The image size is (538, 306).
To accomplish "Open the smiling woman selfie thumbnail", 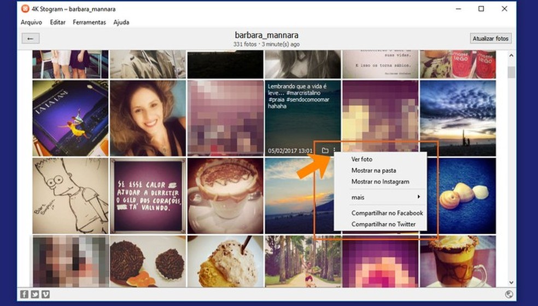I will 148,118.
